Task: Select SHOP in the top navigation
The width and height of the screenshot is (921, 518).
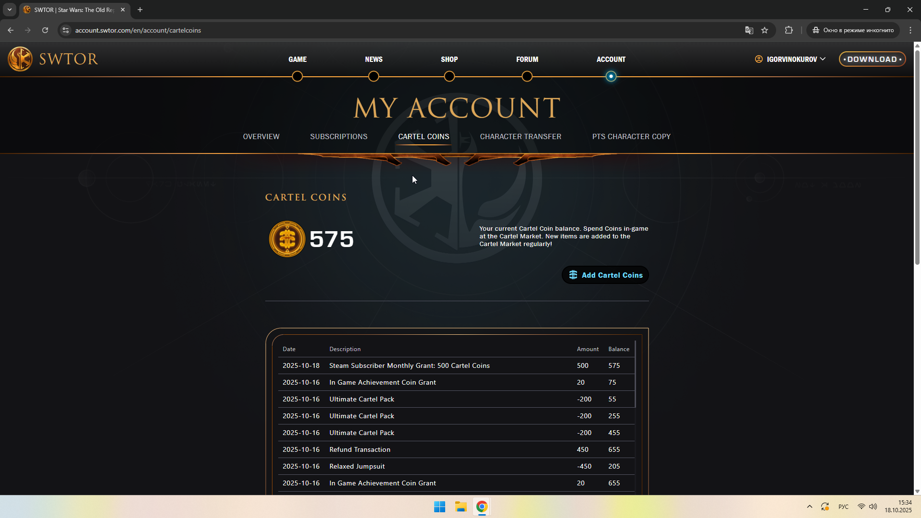Action: (x=449, y=59)
